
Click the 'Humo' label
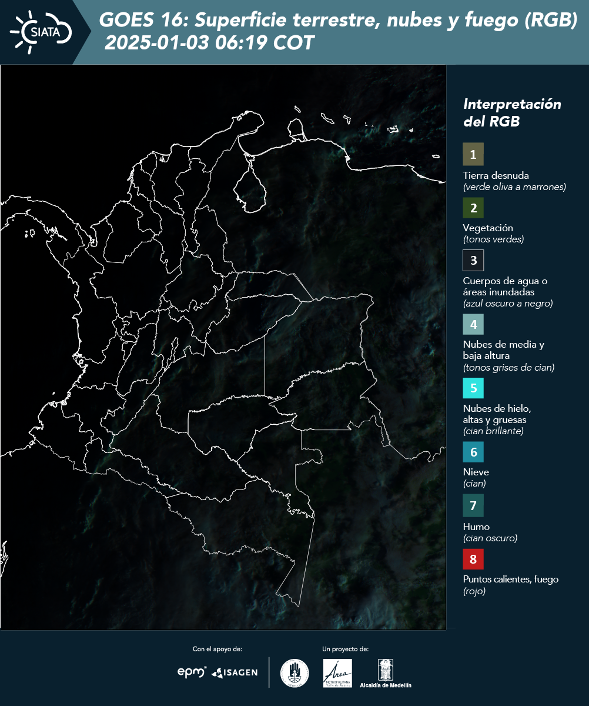point(476,527)
